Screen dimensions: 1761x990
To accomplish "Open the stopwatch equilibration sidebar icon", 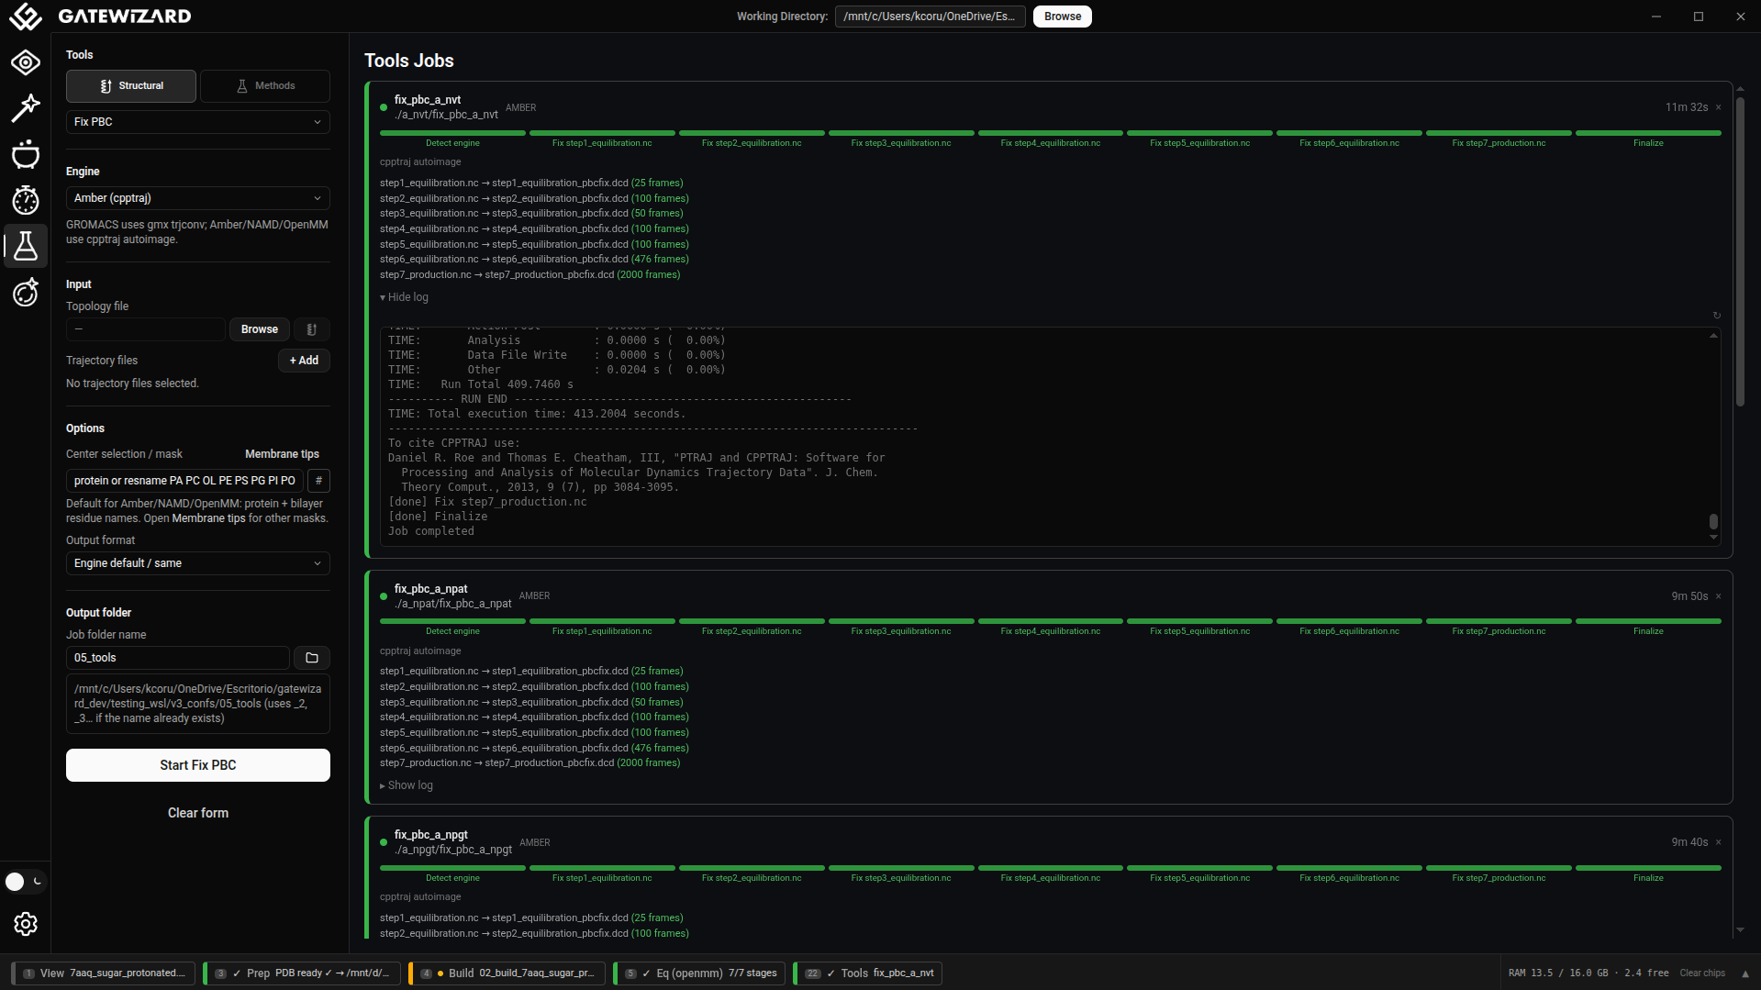I will (26, 200).
